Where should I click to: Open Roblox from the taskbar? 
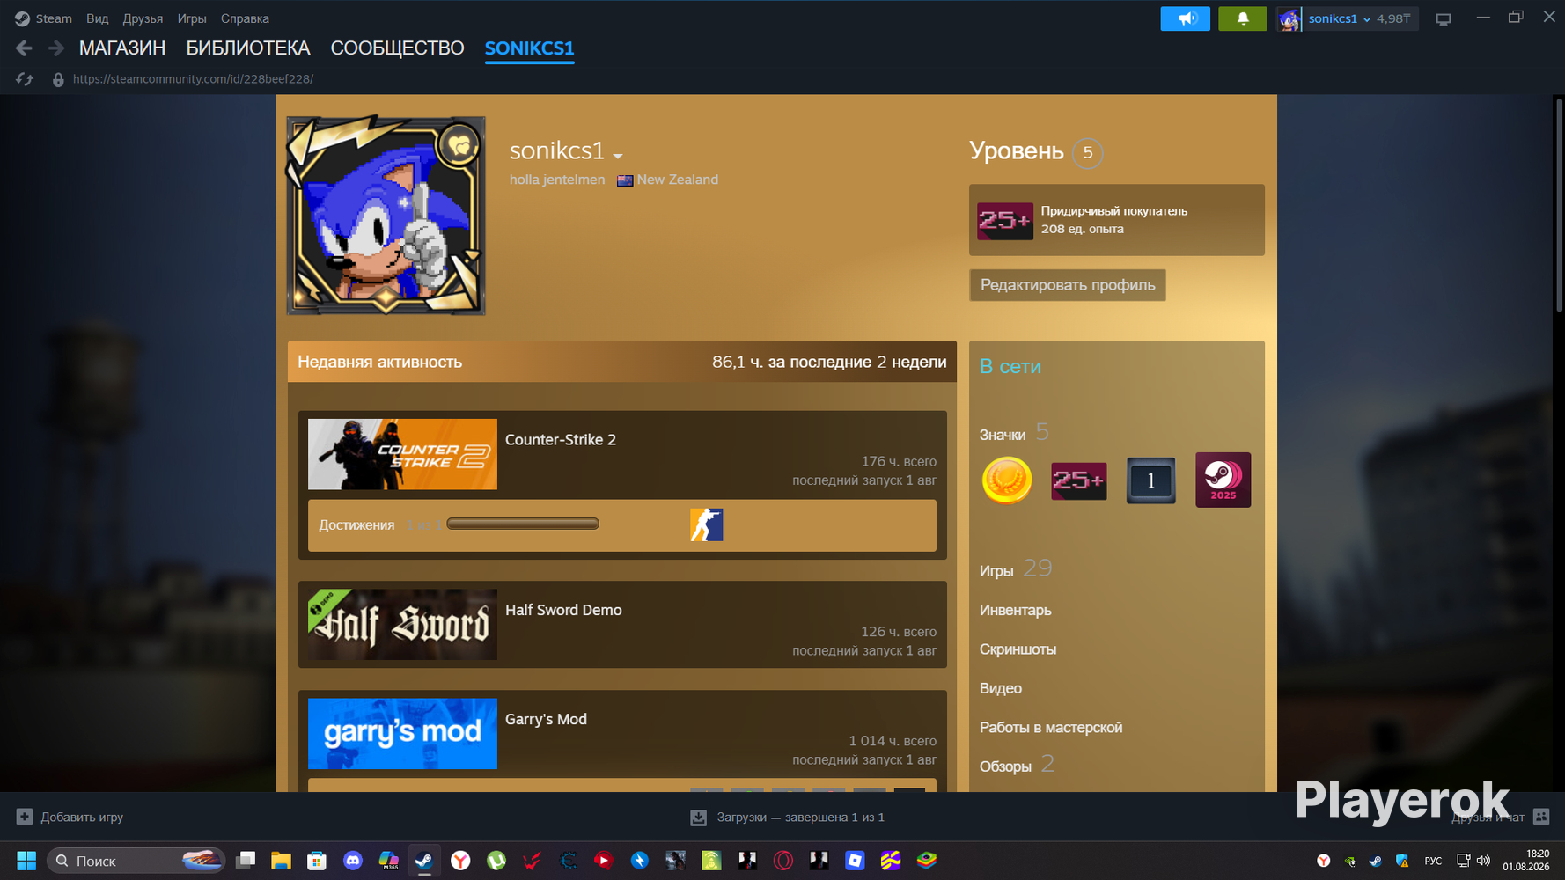pos(855,861)
